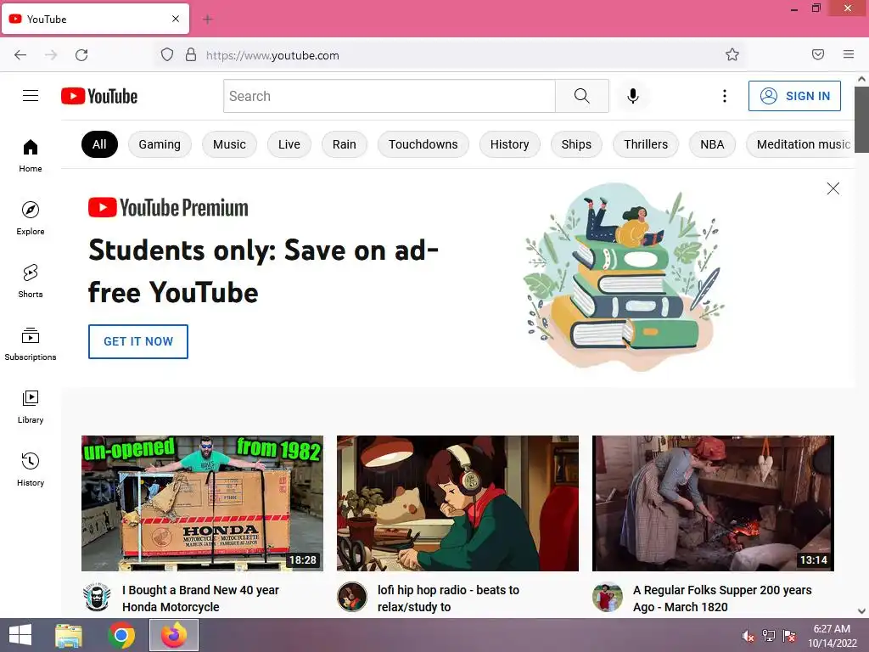Screen dimensions: 869x652
Task: Select the Thrillers filter chip
Action: pos(646,144)
